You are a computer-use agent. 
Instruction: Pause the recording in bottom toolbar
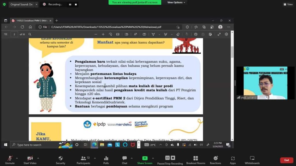[167, 158]
